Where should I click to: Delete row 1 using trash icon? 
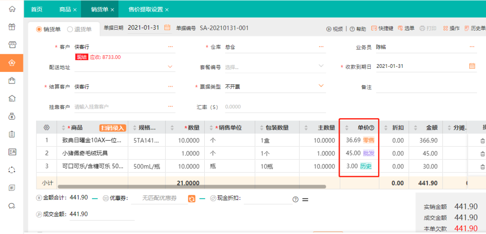point(483,141)
